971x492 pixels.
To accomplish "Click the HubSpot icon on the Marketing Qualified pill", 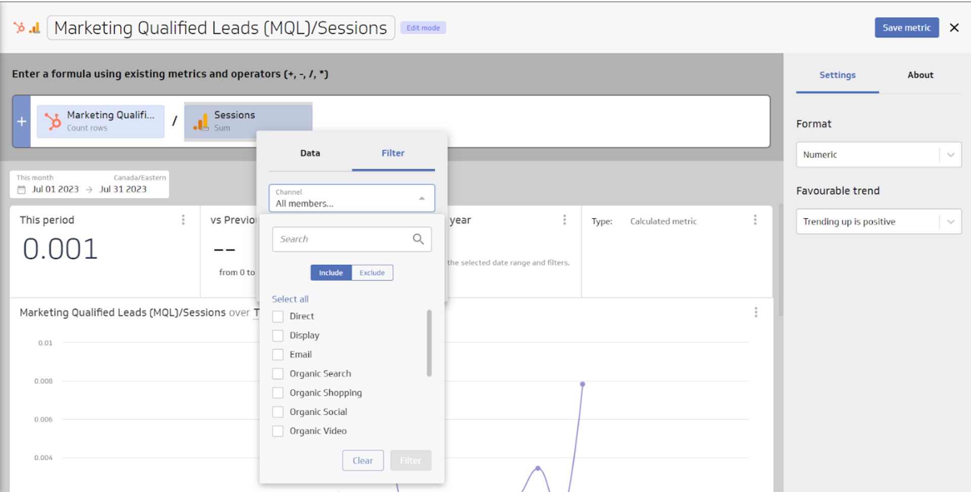I will click(53, 121).
